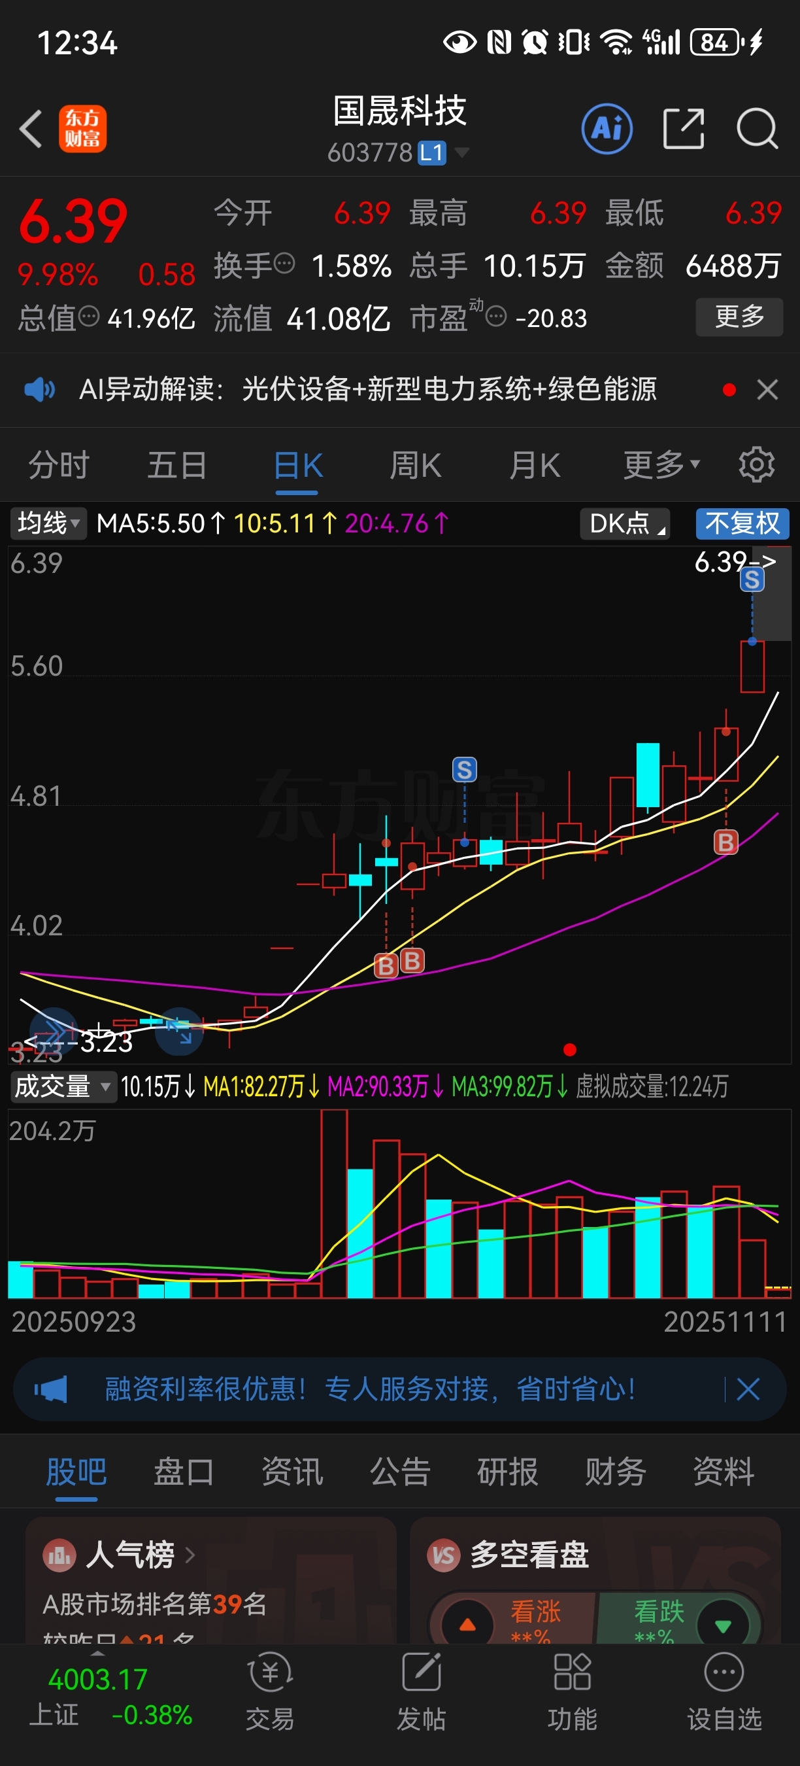Tap the red dot on the K-line chart

coord(569,1050)
